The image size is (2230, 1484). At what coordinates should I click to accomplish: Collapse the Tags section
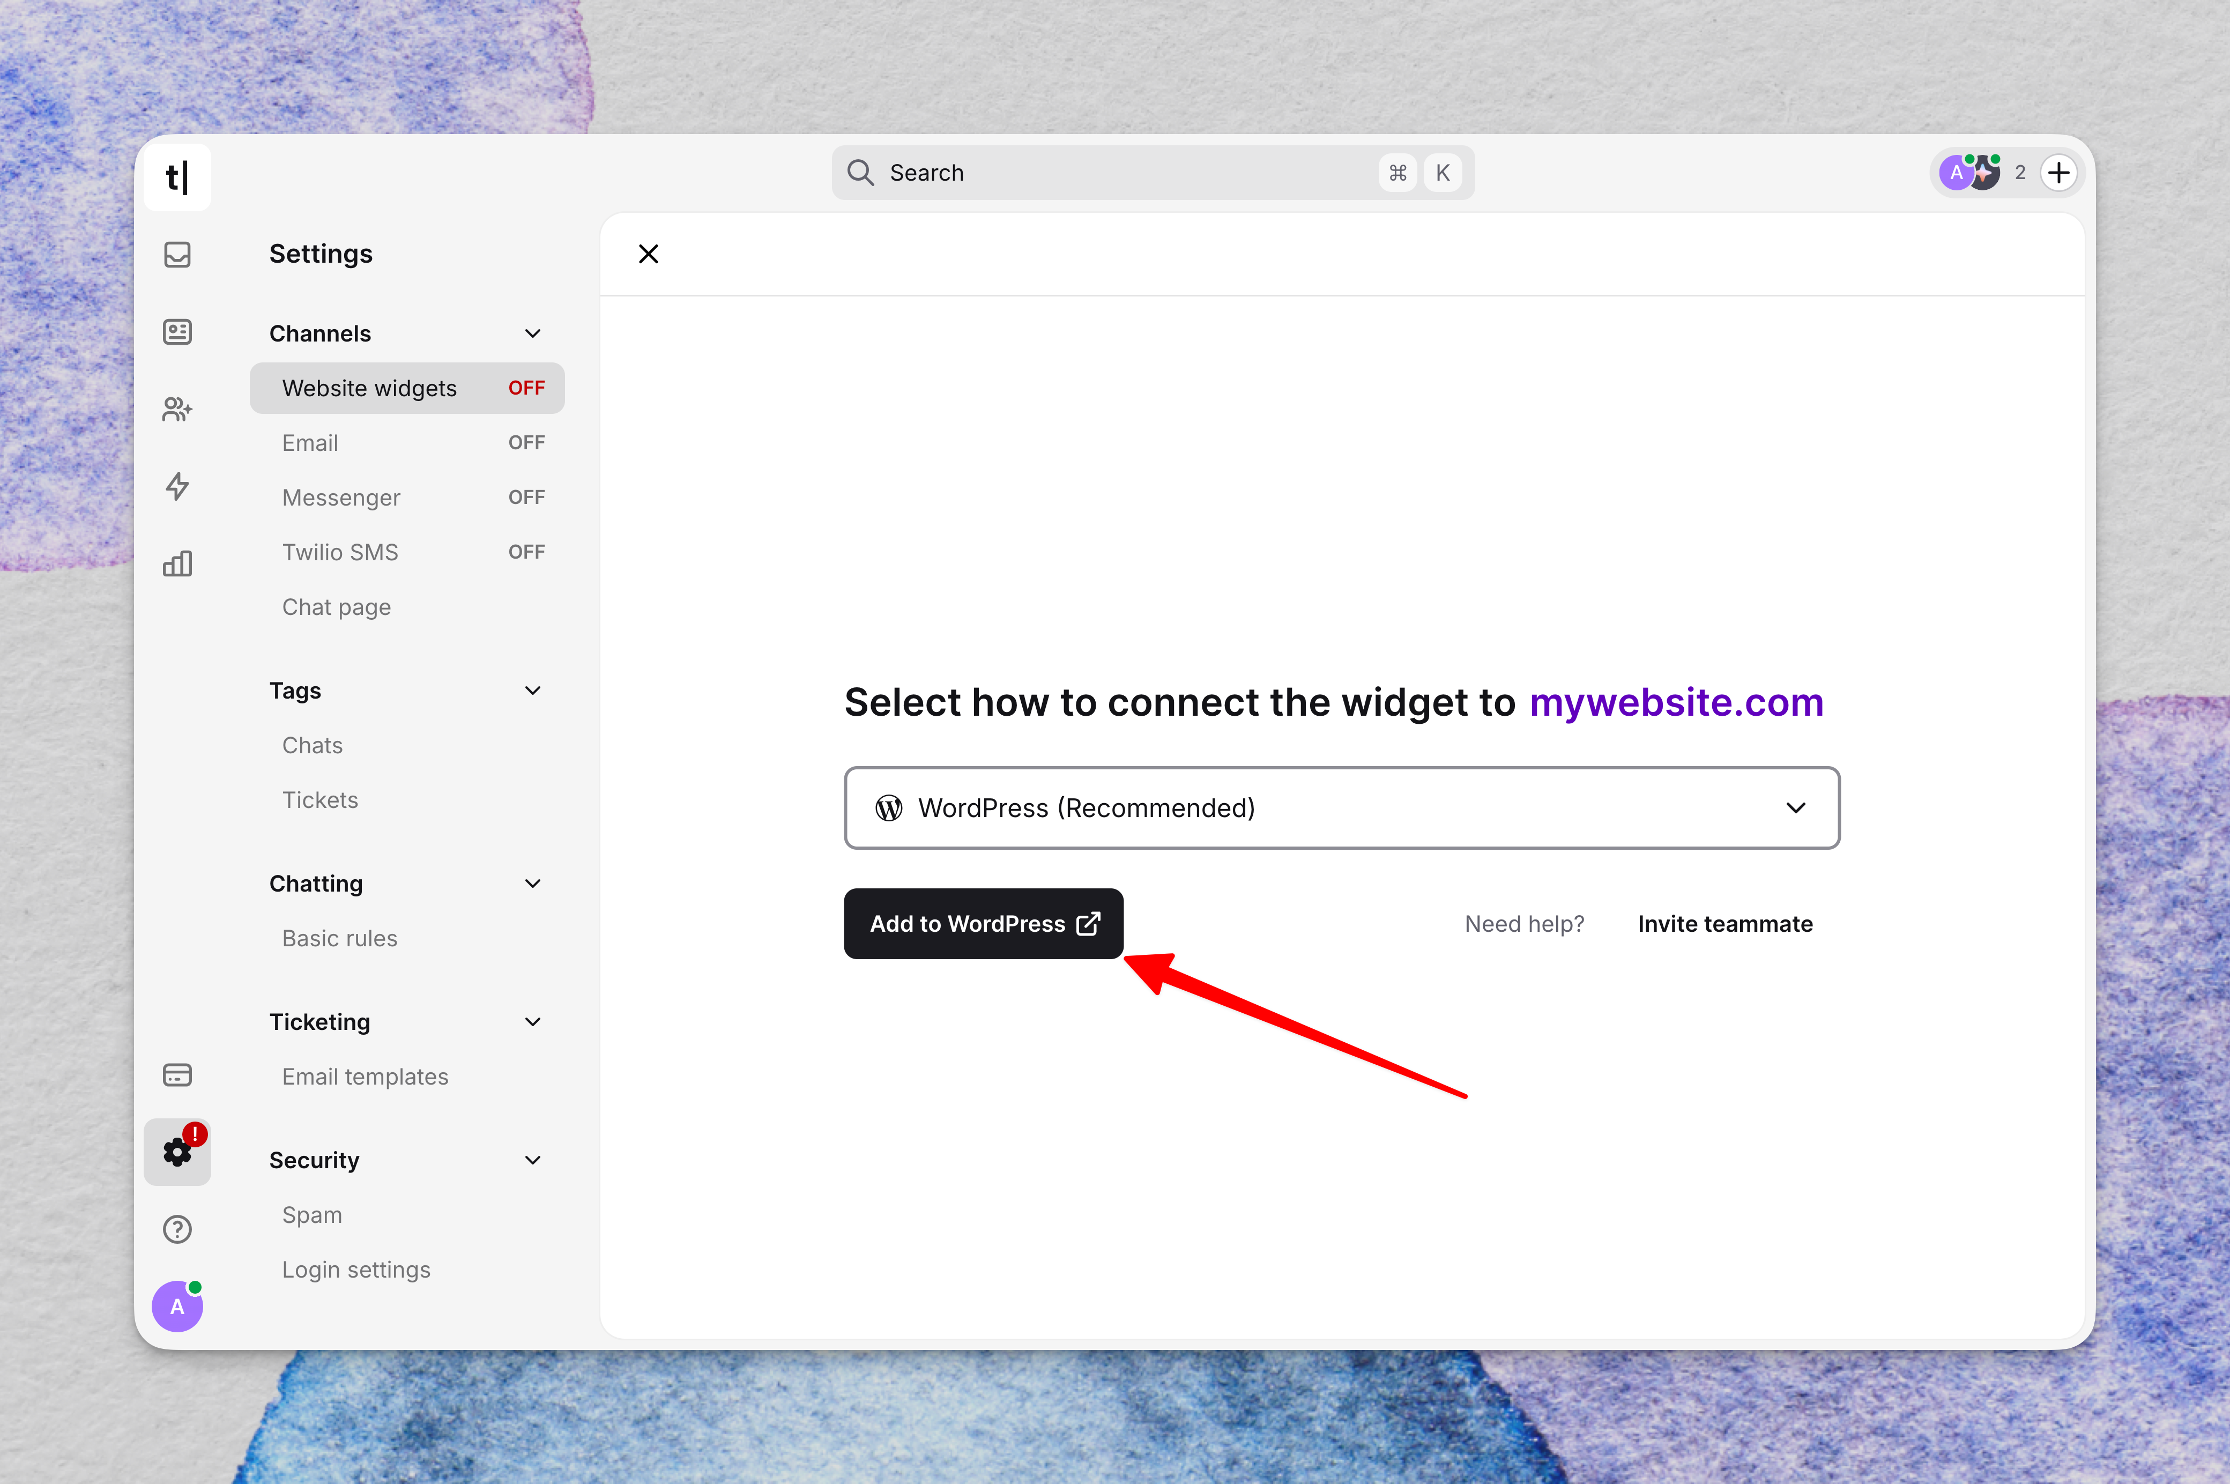point(533,691)
